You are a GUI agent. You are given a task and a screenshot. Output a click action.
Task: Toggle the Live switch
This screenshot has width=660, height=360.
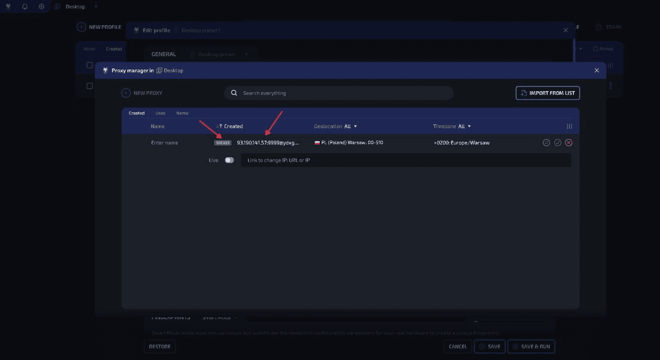(229, 160)
